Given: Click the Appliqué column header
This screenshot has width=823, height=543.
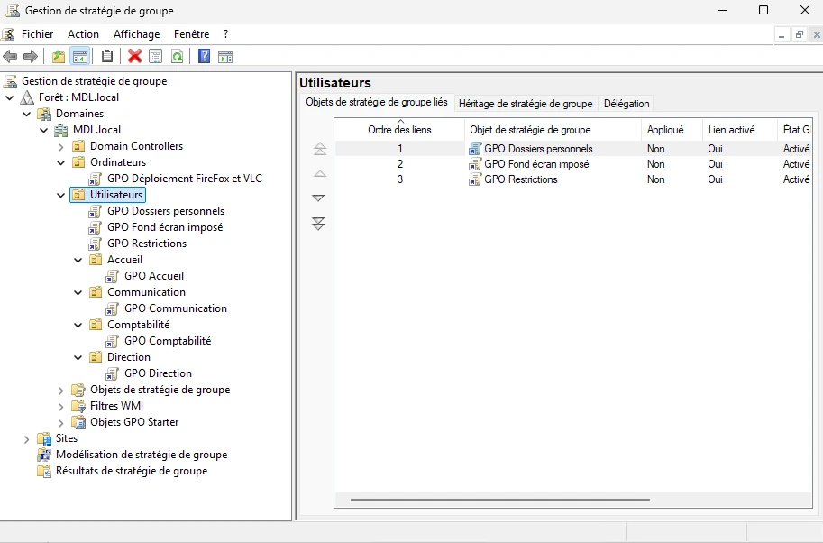Looking at the screenshot, I should pos(672,130).
